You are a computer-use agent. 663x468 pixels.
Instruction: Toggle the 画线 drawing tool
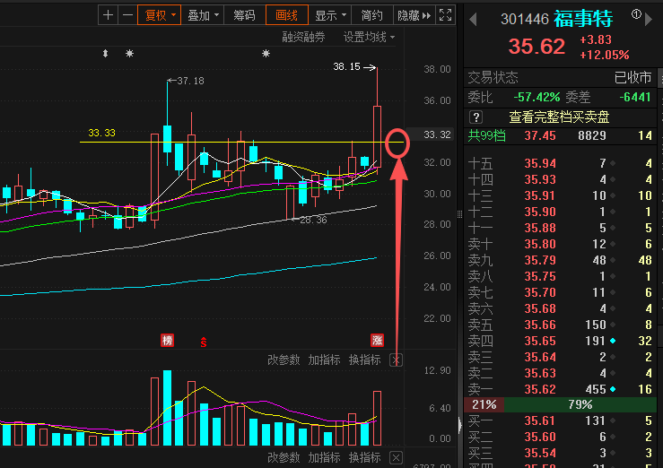tap(287, 15)
